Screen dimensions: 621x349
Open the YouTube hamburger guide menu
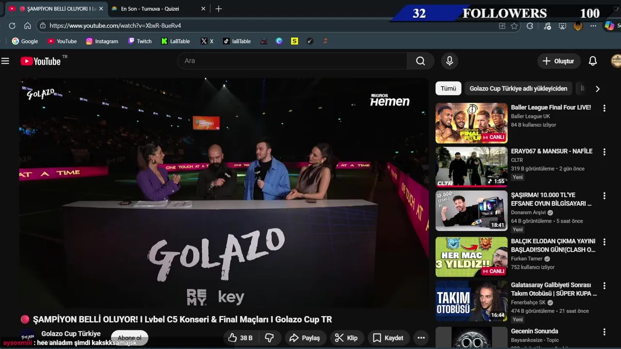pos(5,61)
